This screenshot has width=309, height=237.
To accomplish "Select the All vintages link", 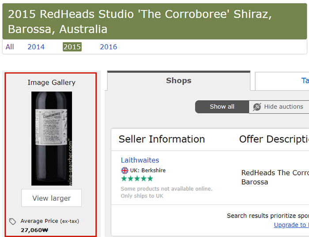I will point(10,47).
